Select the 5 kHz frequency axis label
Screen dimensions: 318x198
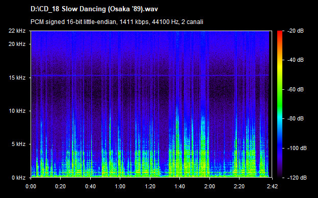pos(18,144)
